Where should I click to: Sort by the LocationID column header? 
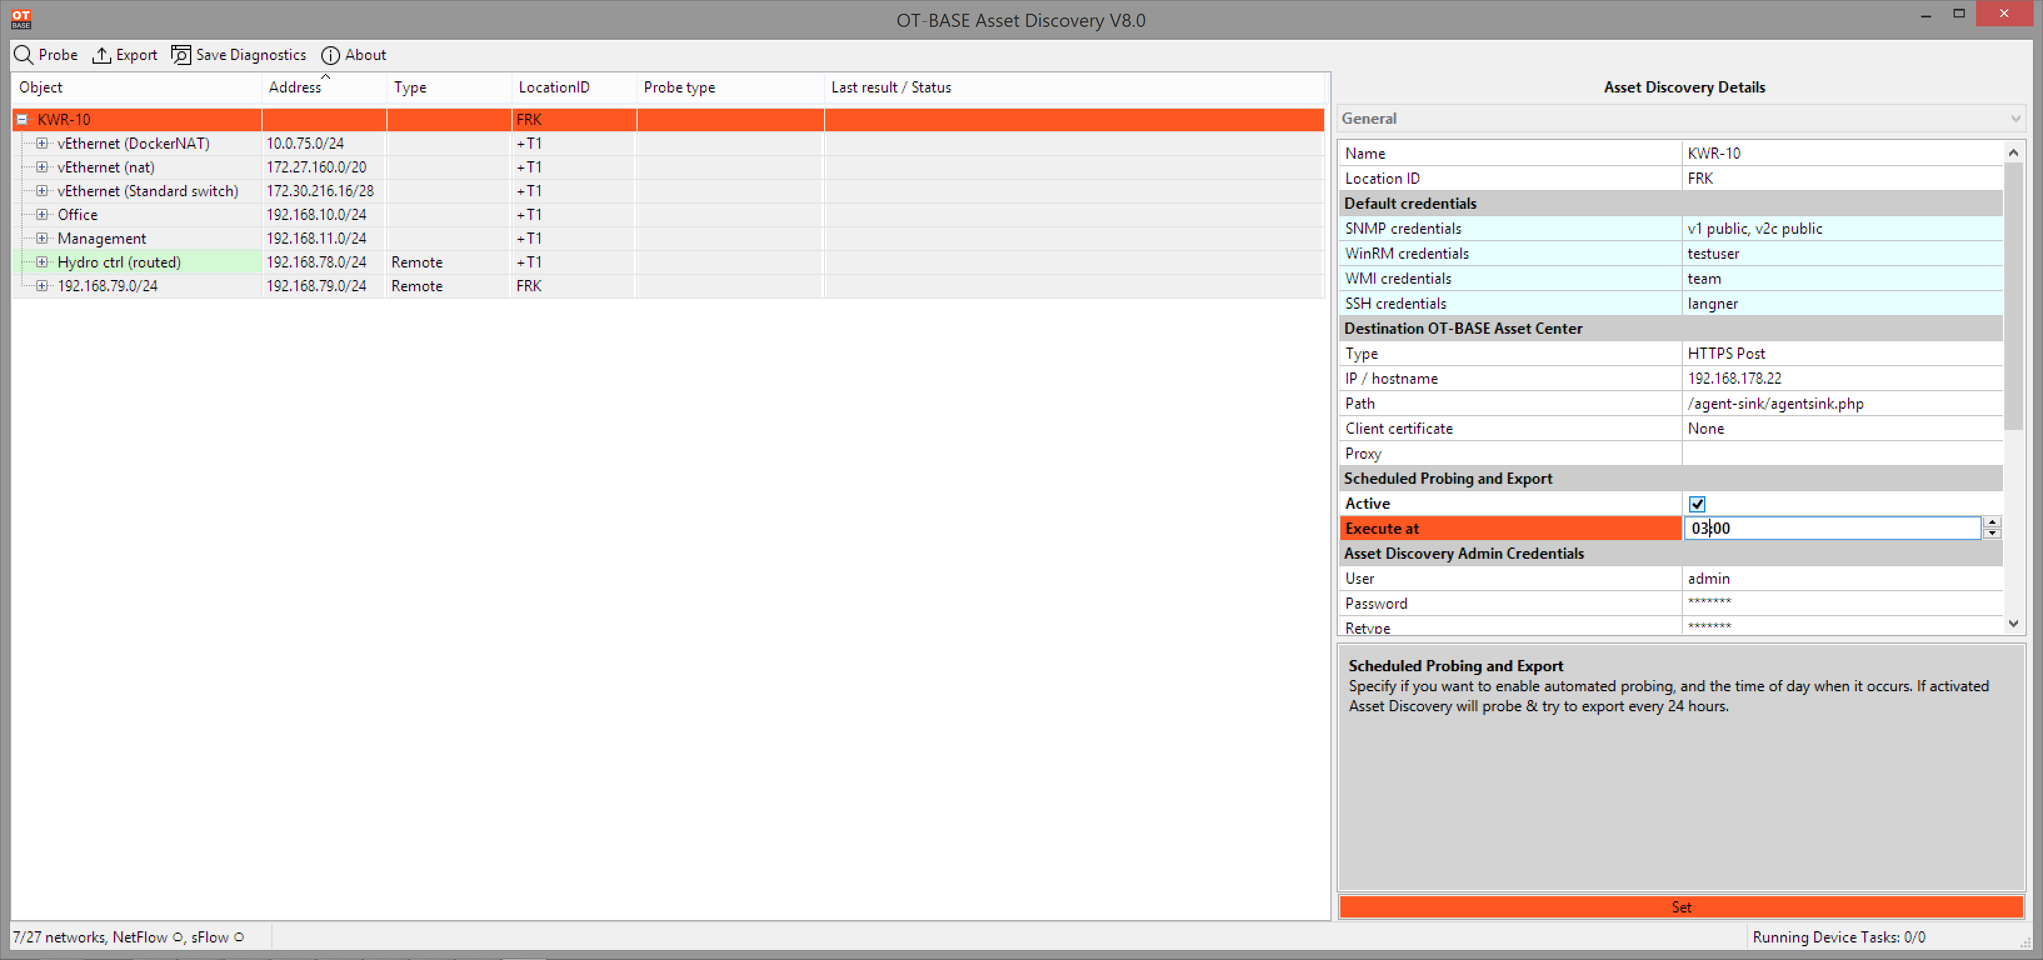click(x=574, y=87)
